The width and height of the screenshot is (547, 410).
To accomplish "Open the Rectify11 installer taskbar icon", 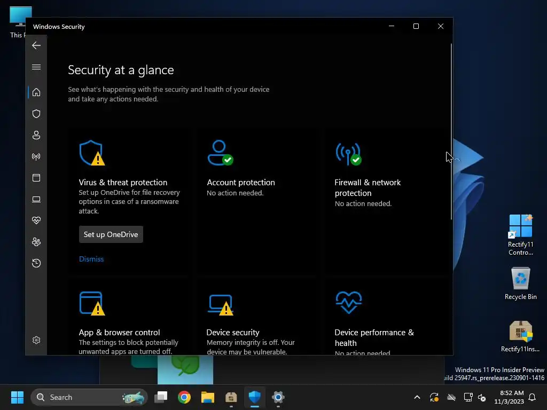I will click(x=231, y=397).
